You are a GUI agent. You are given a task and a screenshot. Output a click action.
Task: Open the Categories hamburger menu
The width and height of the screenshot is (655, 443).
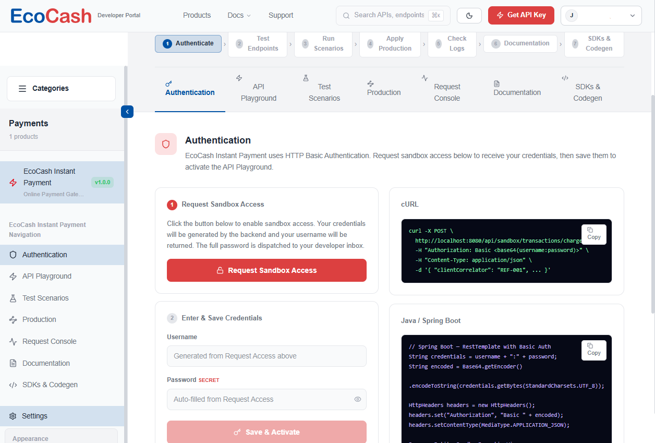[61, 89]
